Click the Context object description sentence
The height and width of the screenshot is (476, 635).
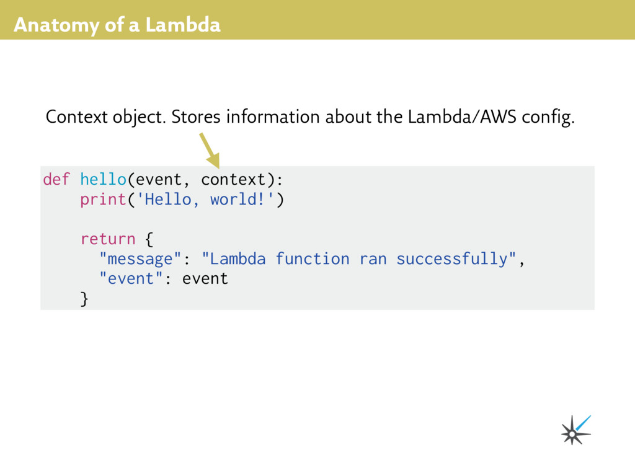point(310,117)
